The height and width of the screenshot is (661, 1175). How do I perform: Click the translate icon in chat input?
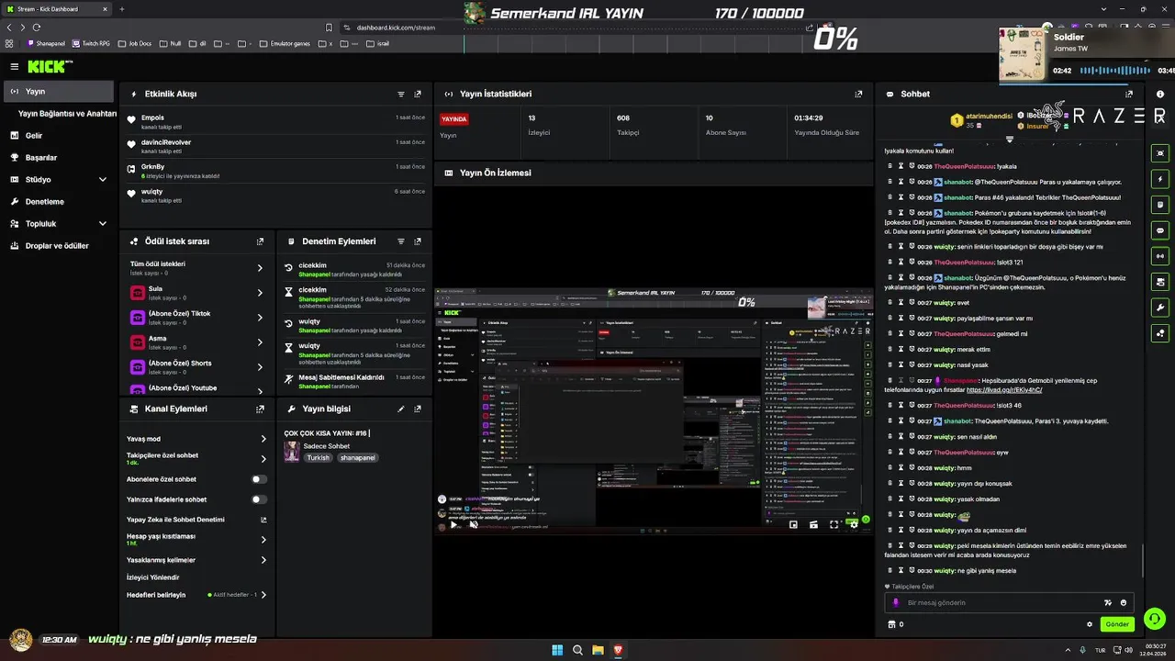pyautogui.click(x=1108, y=603)
